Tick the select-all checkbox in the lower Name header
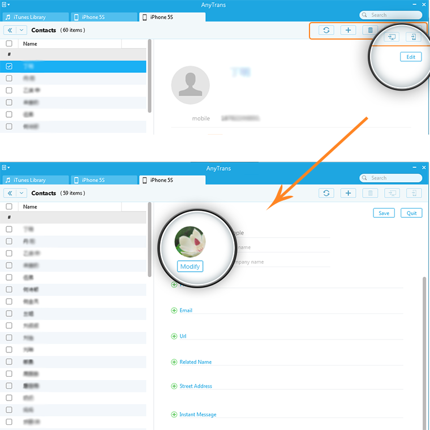 coord(9,207)
